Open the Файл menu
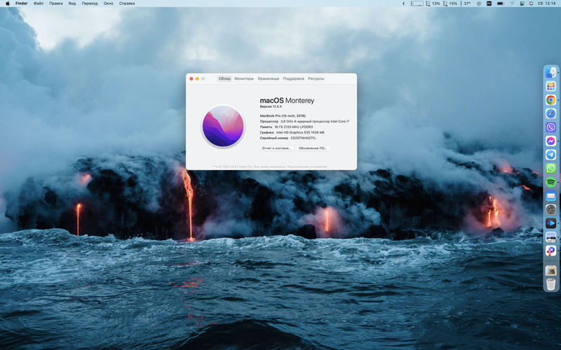This screenshot has width=561, height=350. (39, 3)
